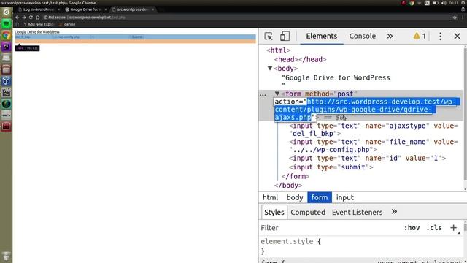Image resolution: width=467 pixels, height=263 pixels.
Task: Show more DevTools tabs chevron beside Console
Action: [390, 36]
